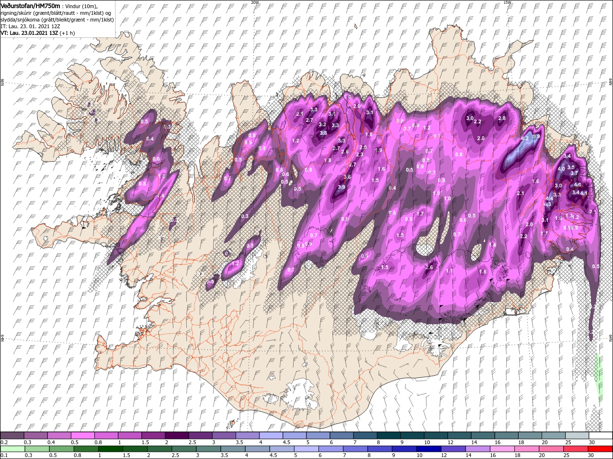Screen dimensions: 613x459
Task: Click the bright pink top-row swatch between 0.5 and 0.8
Action: coord(83,436)
